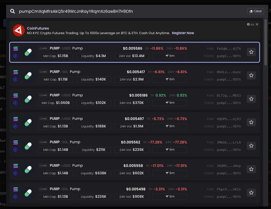Viewport: 271px width, 209px height.
Task: Click pair address 2KGM5...sMxp
Action: point(229,166)
